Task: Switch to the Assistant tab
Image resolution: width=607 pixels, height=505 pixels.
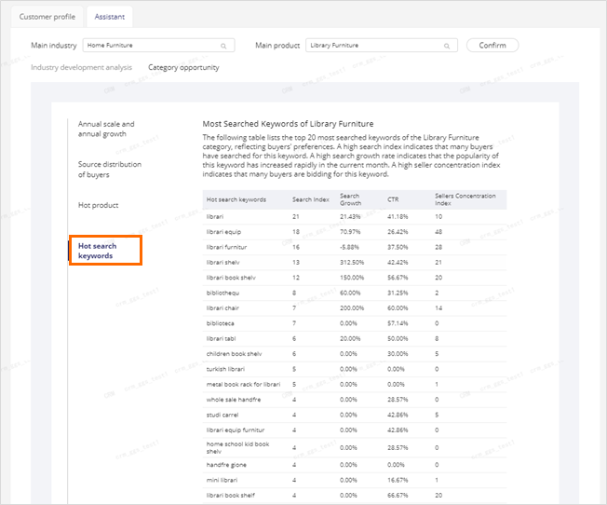Action: (x=110, y=17)
